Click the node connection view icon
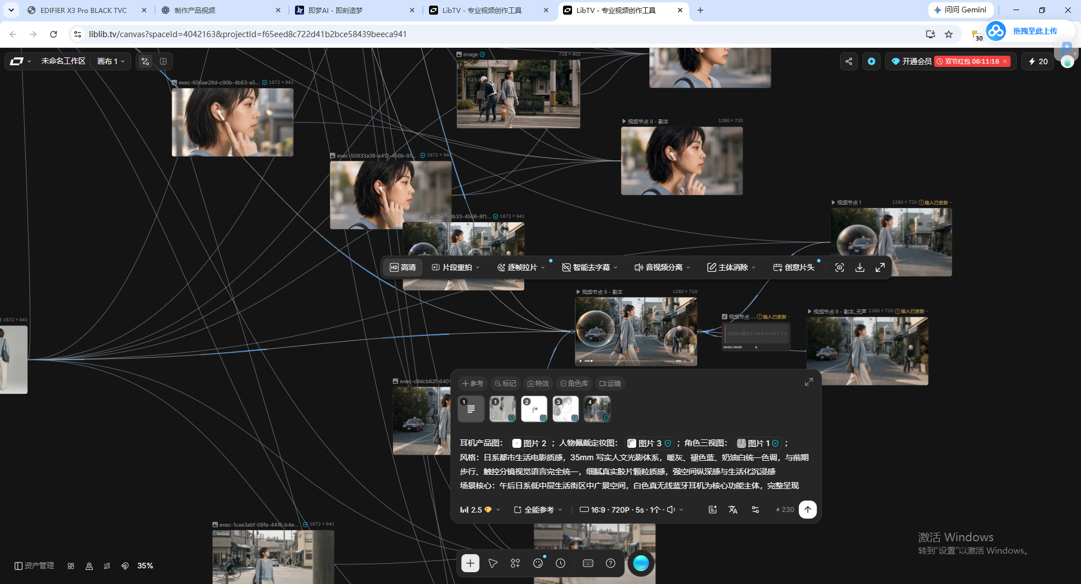 pos(145,61)
